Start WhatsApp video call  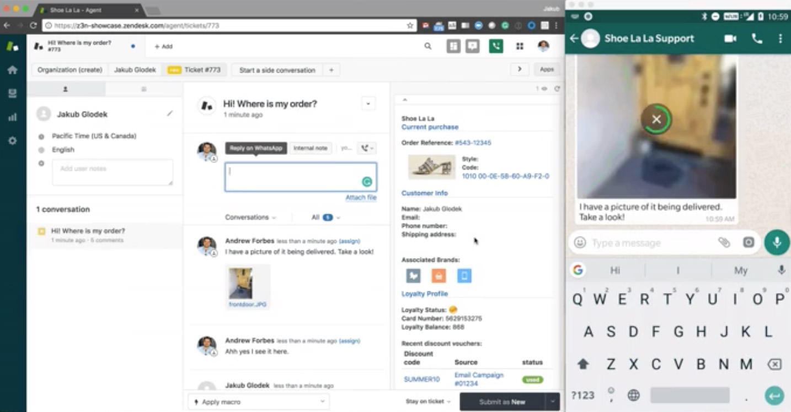click(730, 39)
